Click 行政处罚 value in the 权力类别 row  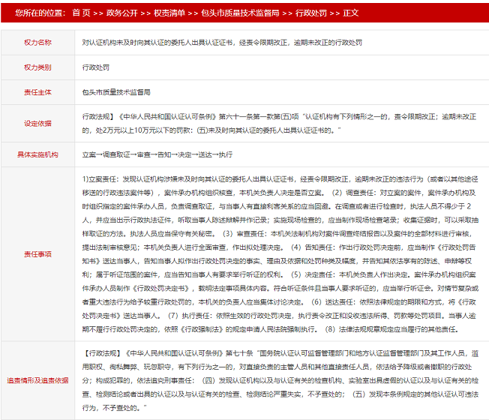94,67
